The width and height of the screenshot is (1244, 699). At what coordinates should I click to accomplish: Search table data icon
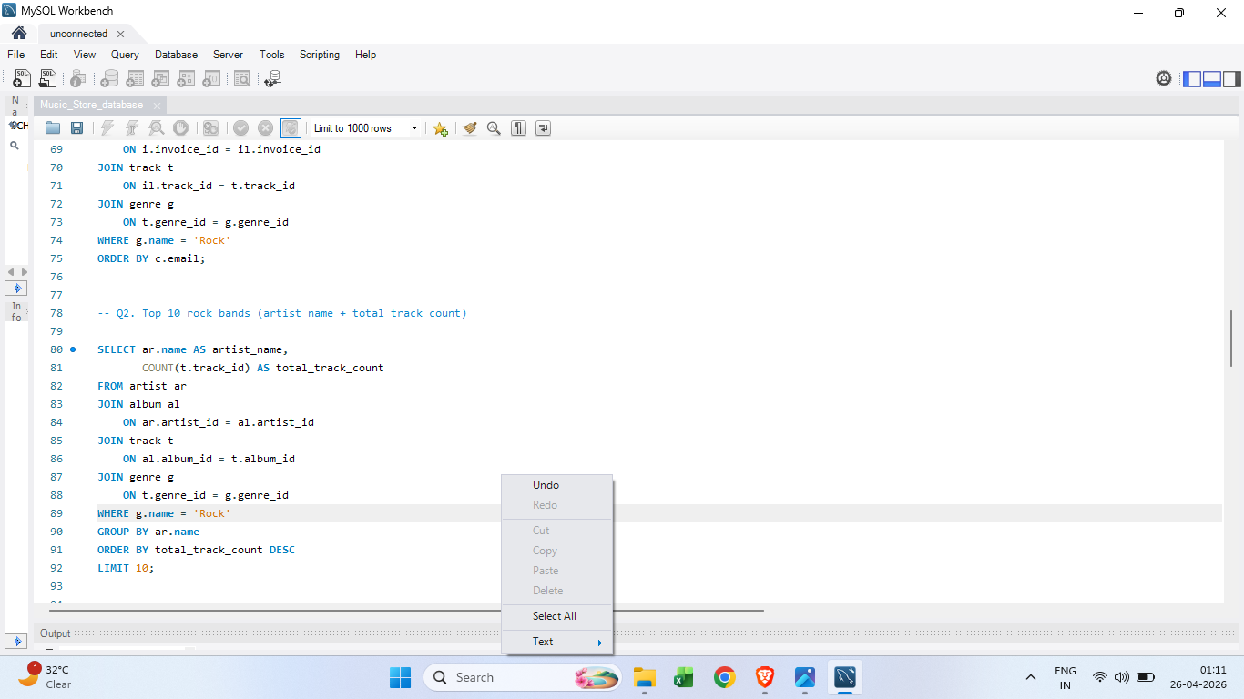pyautogui.click(x=242, y=79)
